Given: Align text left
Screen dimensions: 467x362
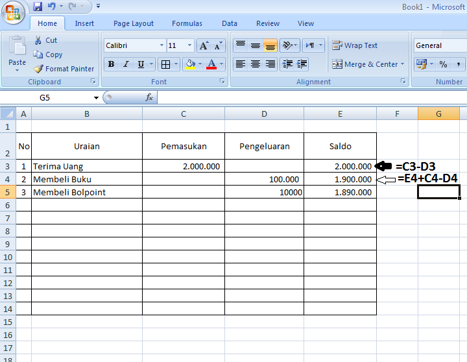Looking at the screenshot, I should (241, 64).
